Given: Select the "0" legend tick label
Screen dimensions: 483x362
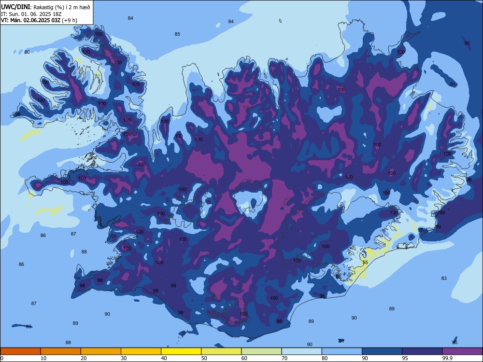Looking at the screenshot, I should 2,358.
